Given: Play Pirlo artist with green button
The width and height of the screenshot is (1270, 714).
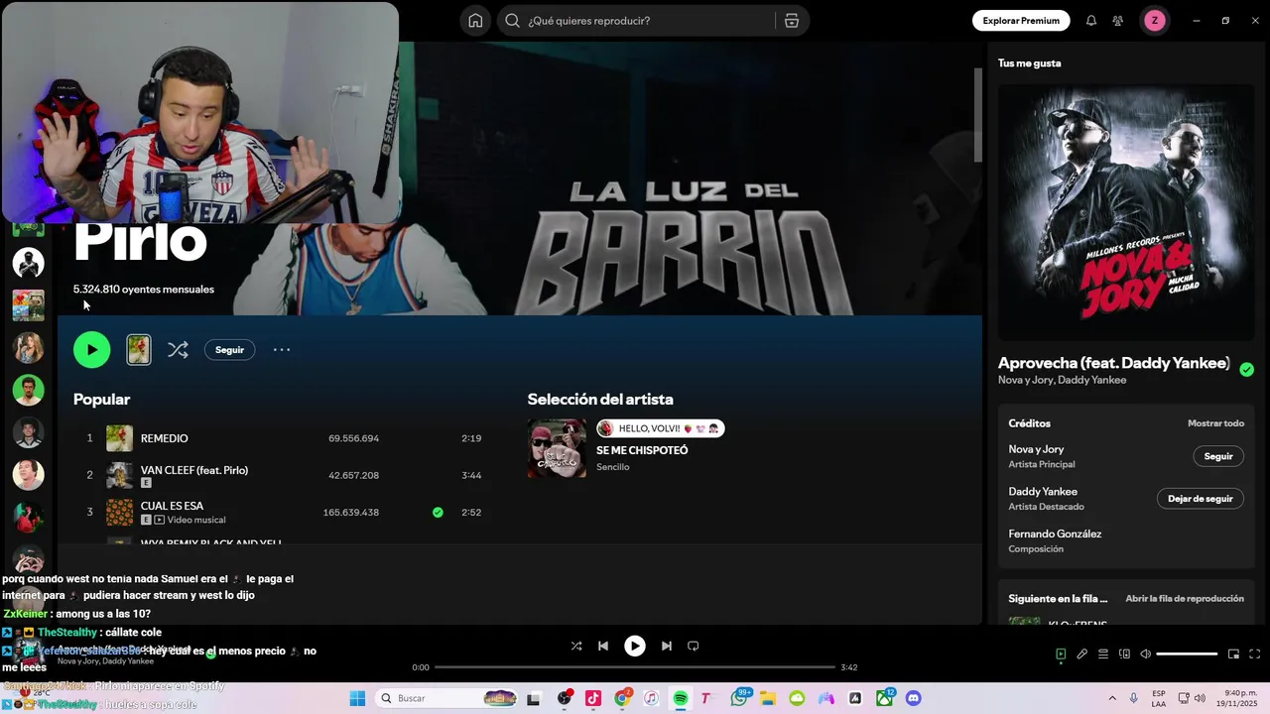Looking at the screenshot, I should click(x=91, y=349).
